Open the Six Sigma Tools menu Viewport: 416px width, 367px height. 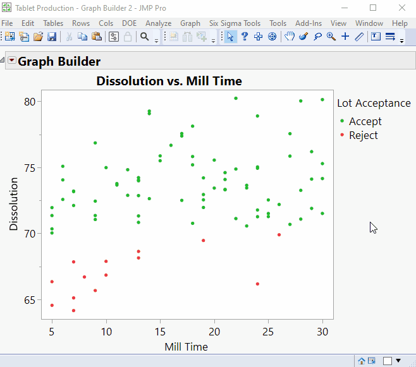coord(235,23)
